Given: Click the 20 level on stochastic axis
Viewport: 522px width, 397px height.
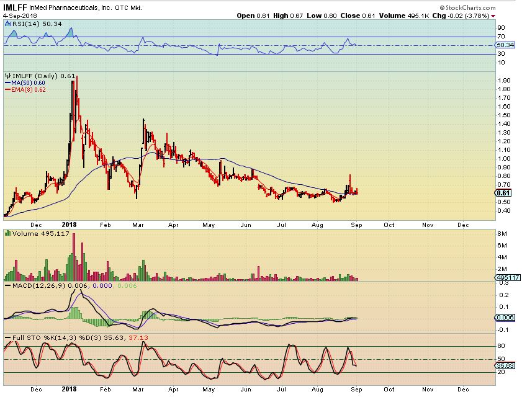Looking at the screenshot, I should pos(501,372).
